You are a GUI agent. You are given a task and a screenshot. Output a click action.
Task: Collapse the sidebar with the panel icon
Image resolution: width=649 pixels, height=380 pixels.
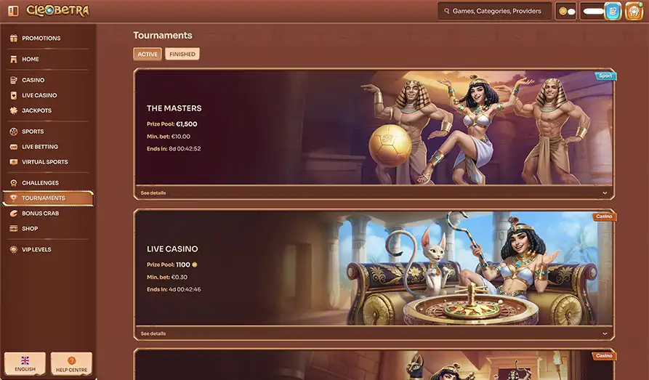pos(13,11)
